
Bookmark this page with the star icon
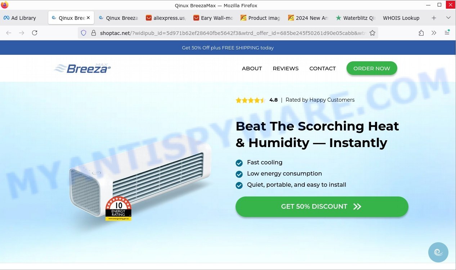tap(372, 33)
